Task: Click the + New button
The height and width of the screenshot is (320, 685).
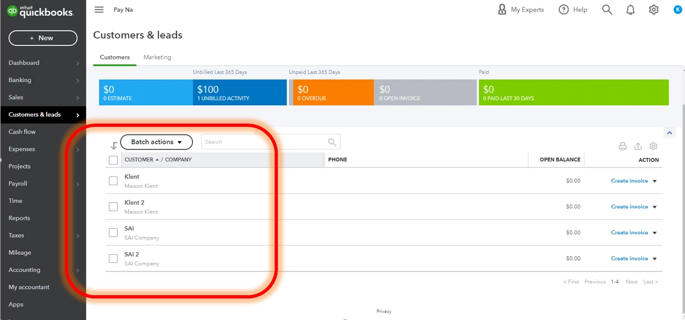Action: (43, 38)
